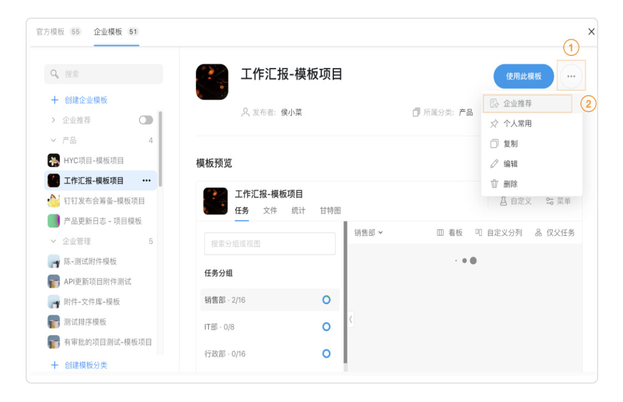The image size is (623, 402).
Task: Click the trash icon next to 删除
Action: pos(494,184)
